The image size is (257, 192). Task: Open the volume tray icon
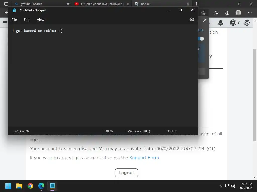point(233,186)
